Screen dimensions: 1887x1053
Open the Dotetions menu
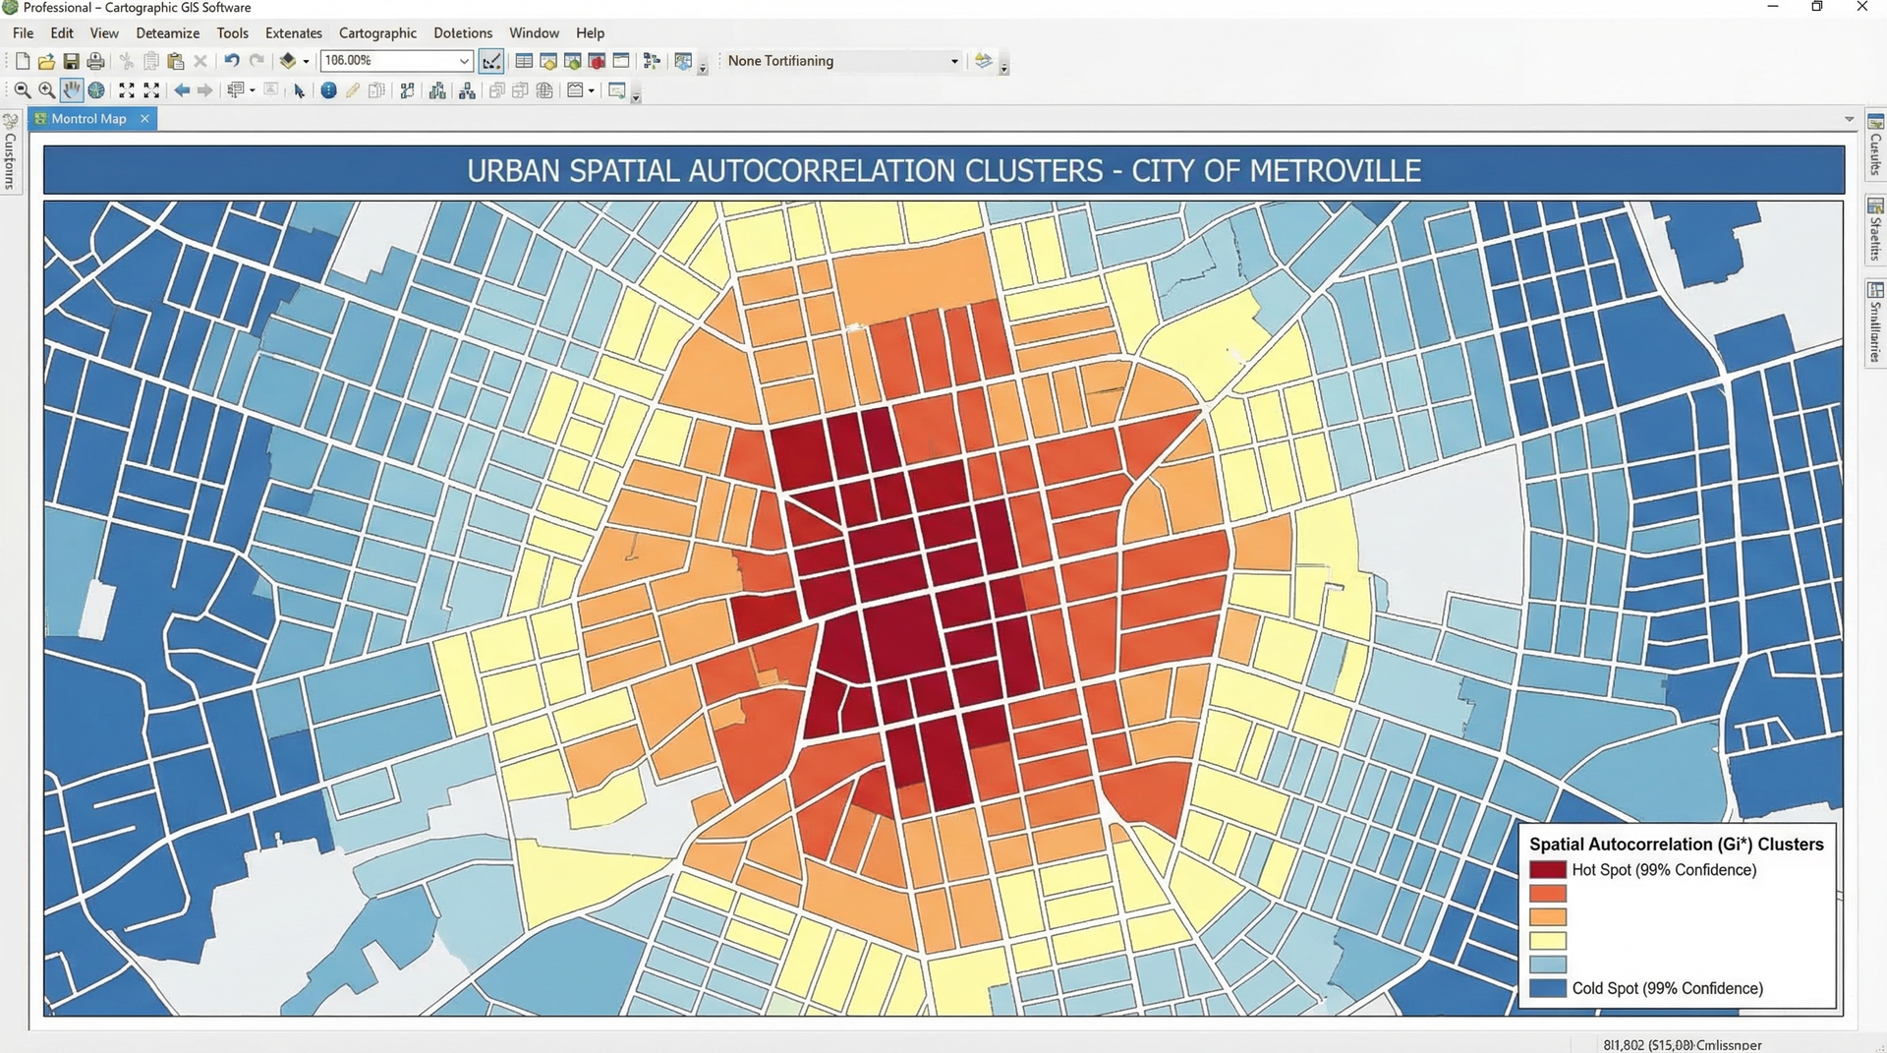[463, 32]
